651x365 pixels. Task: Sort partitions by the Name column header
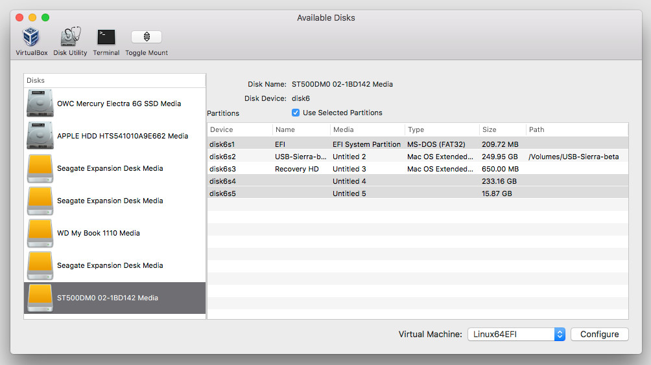302,129
